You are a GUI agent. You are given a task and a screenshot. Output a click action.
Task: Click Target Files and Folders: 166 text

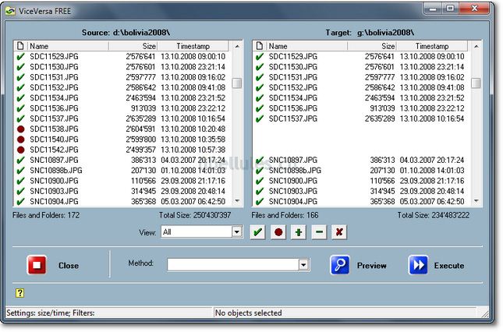coord(285,215)
